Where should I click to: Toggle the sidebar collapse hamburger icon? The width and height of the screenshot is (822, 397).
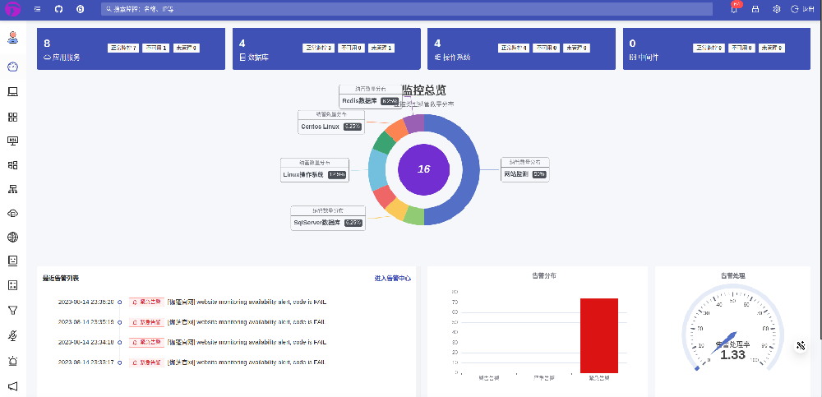point(38,9)
